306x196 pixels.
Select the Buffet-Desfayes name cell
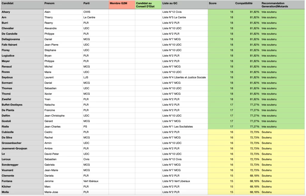click(22, 105)
